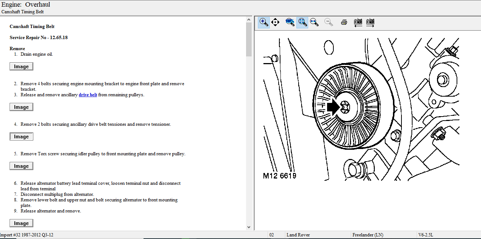Set image zoom to 100%
Viewport: 481px width, 239px height.
click(x=290, y=22)
